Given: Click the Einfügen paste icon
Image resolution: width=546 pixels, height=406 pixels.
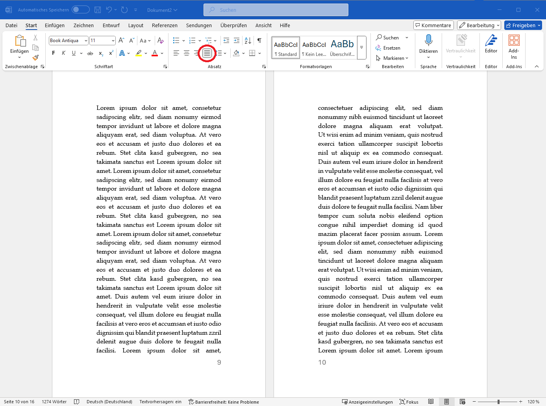Looking at the screenshot, I should tap(20, 41).
